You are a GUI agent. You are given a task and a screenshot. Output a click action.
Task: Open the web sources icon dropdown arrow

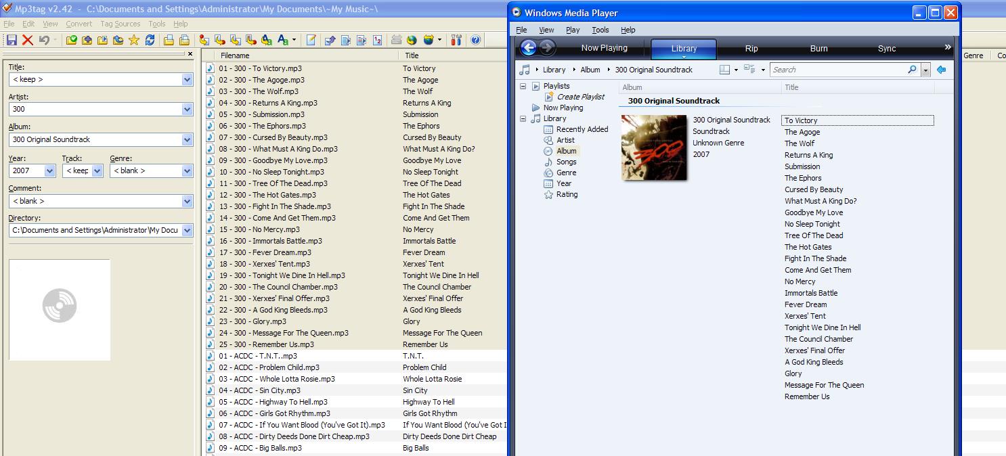click(x=439, y=40)
